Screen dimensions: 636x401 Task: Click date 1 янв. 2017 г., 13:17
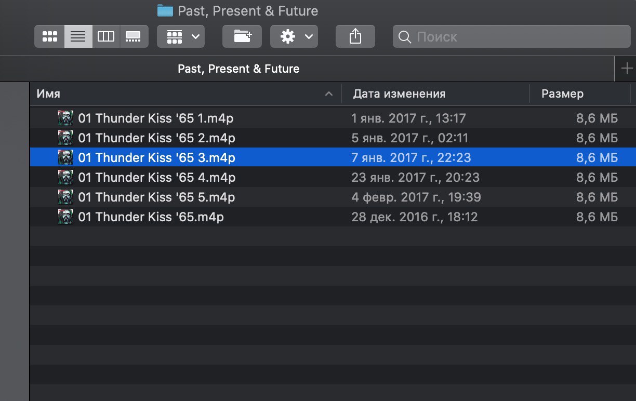coord(408,118)
